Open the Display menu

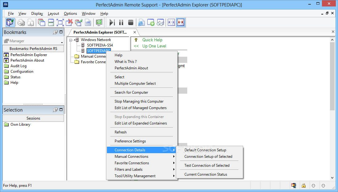pyautogui.click(x=37, y=14)
